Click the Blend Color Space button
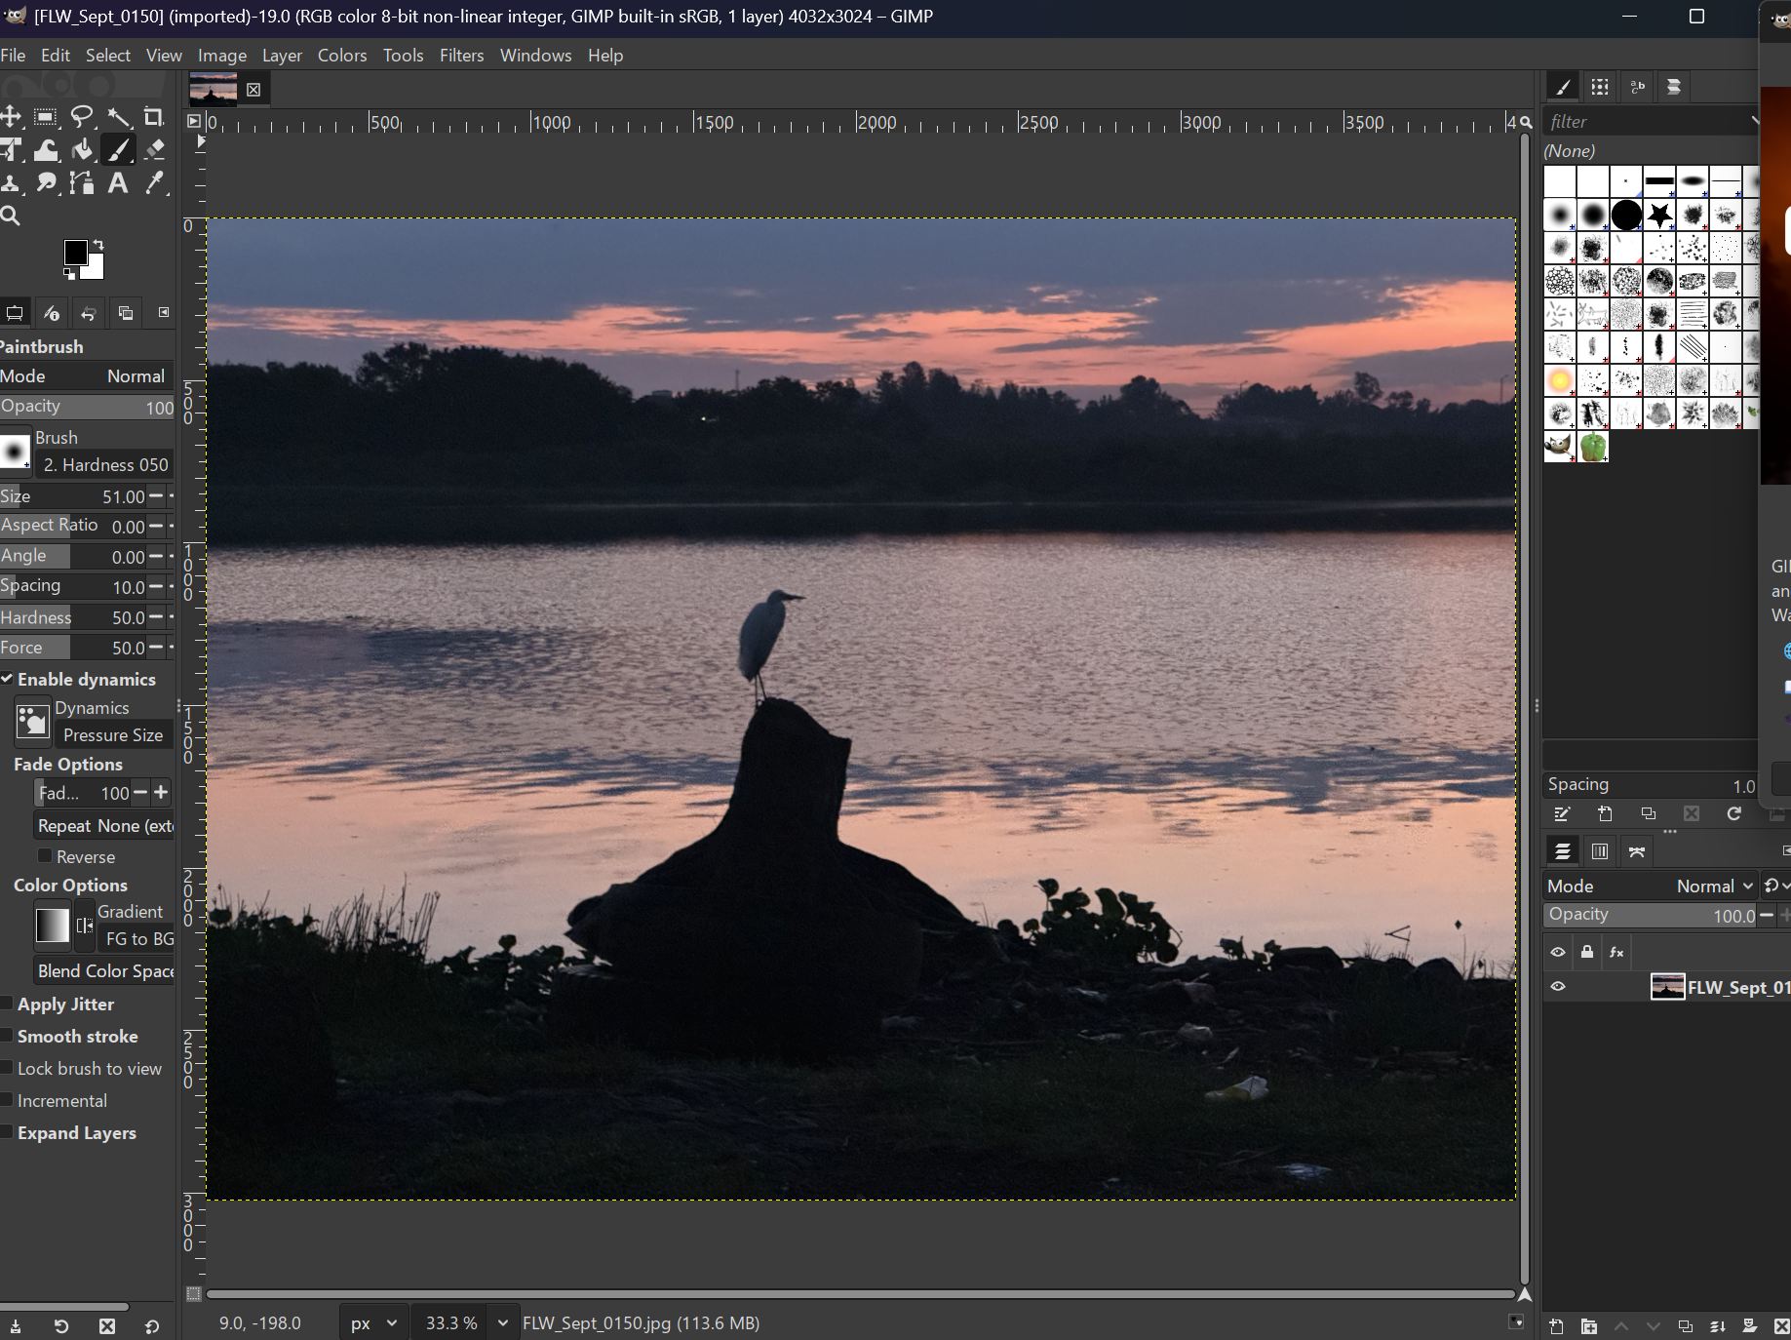The width and height of the screenshot is (1791, 1340). coord(104,971)
